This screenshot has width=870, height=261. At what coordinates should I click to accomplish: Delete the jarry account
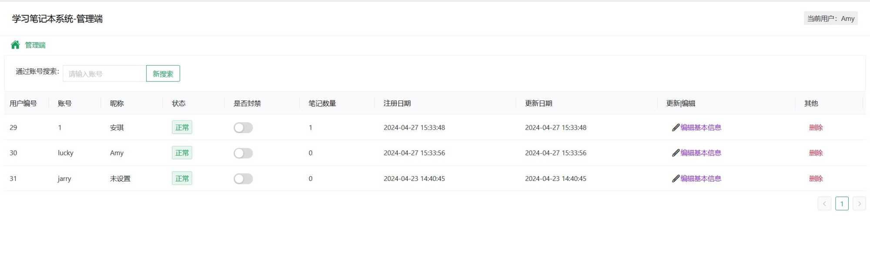point(816,178)
